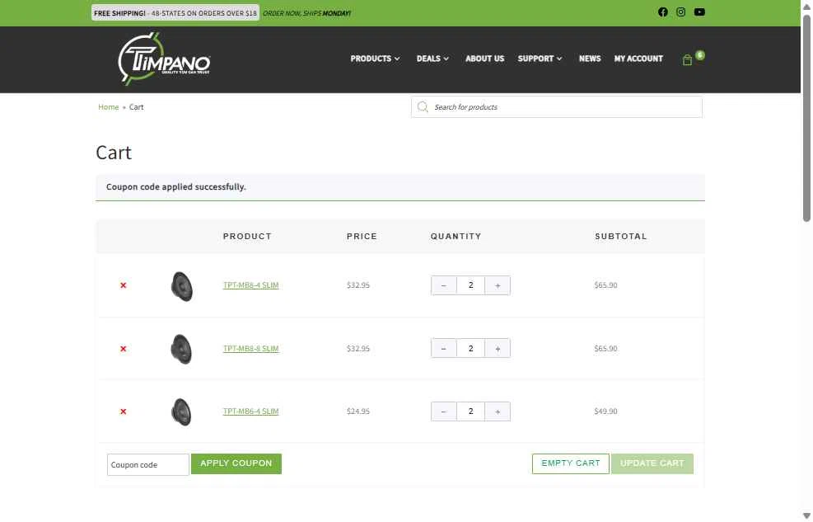Decrease quantity of TPT-MB8-8 SLIM
The height and width of the screenshot is (522, 813).
[444, 349]
